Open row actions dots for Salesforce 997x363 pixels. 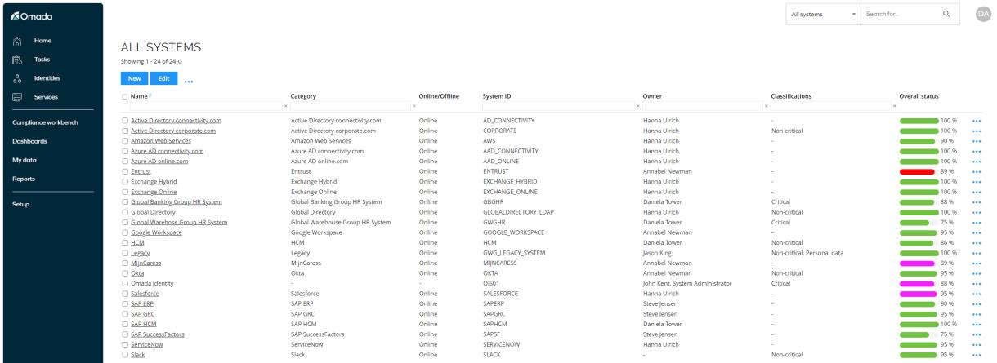point(977,294)
